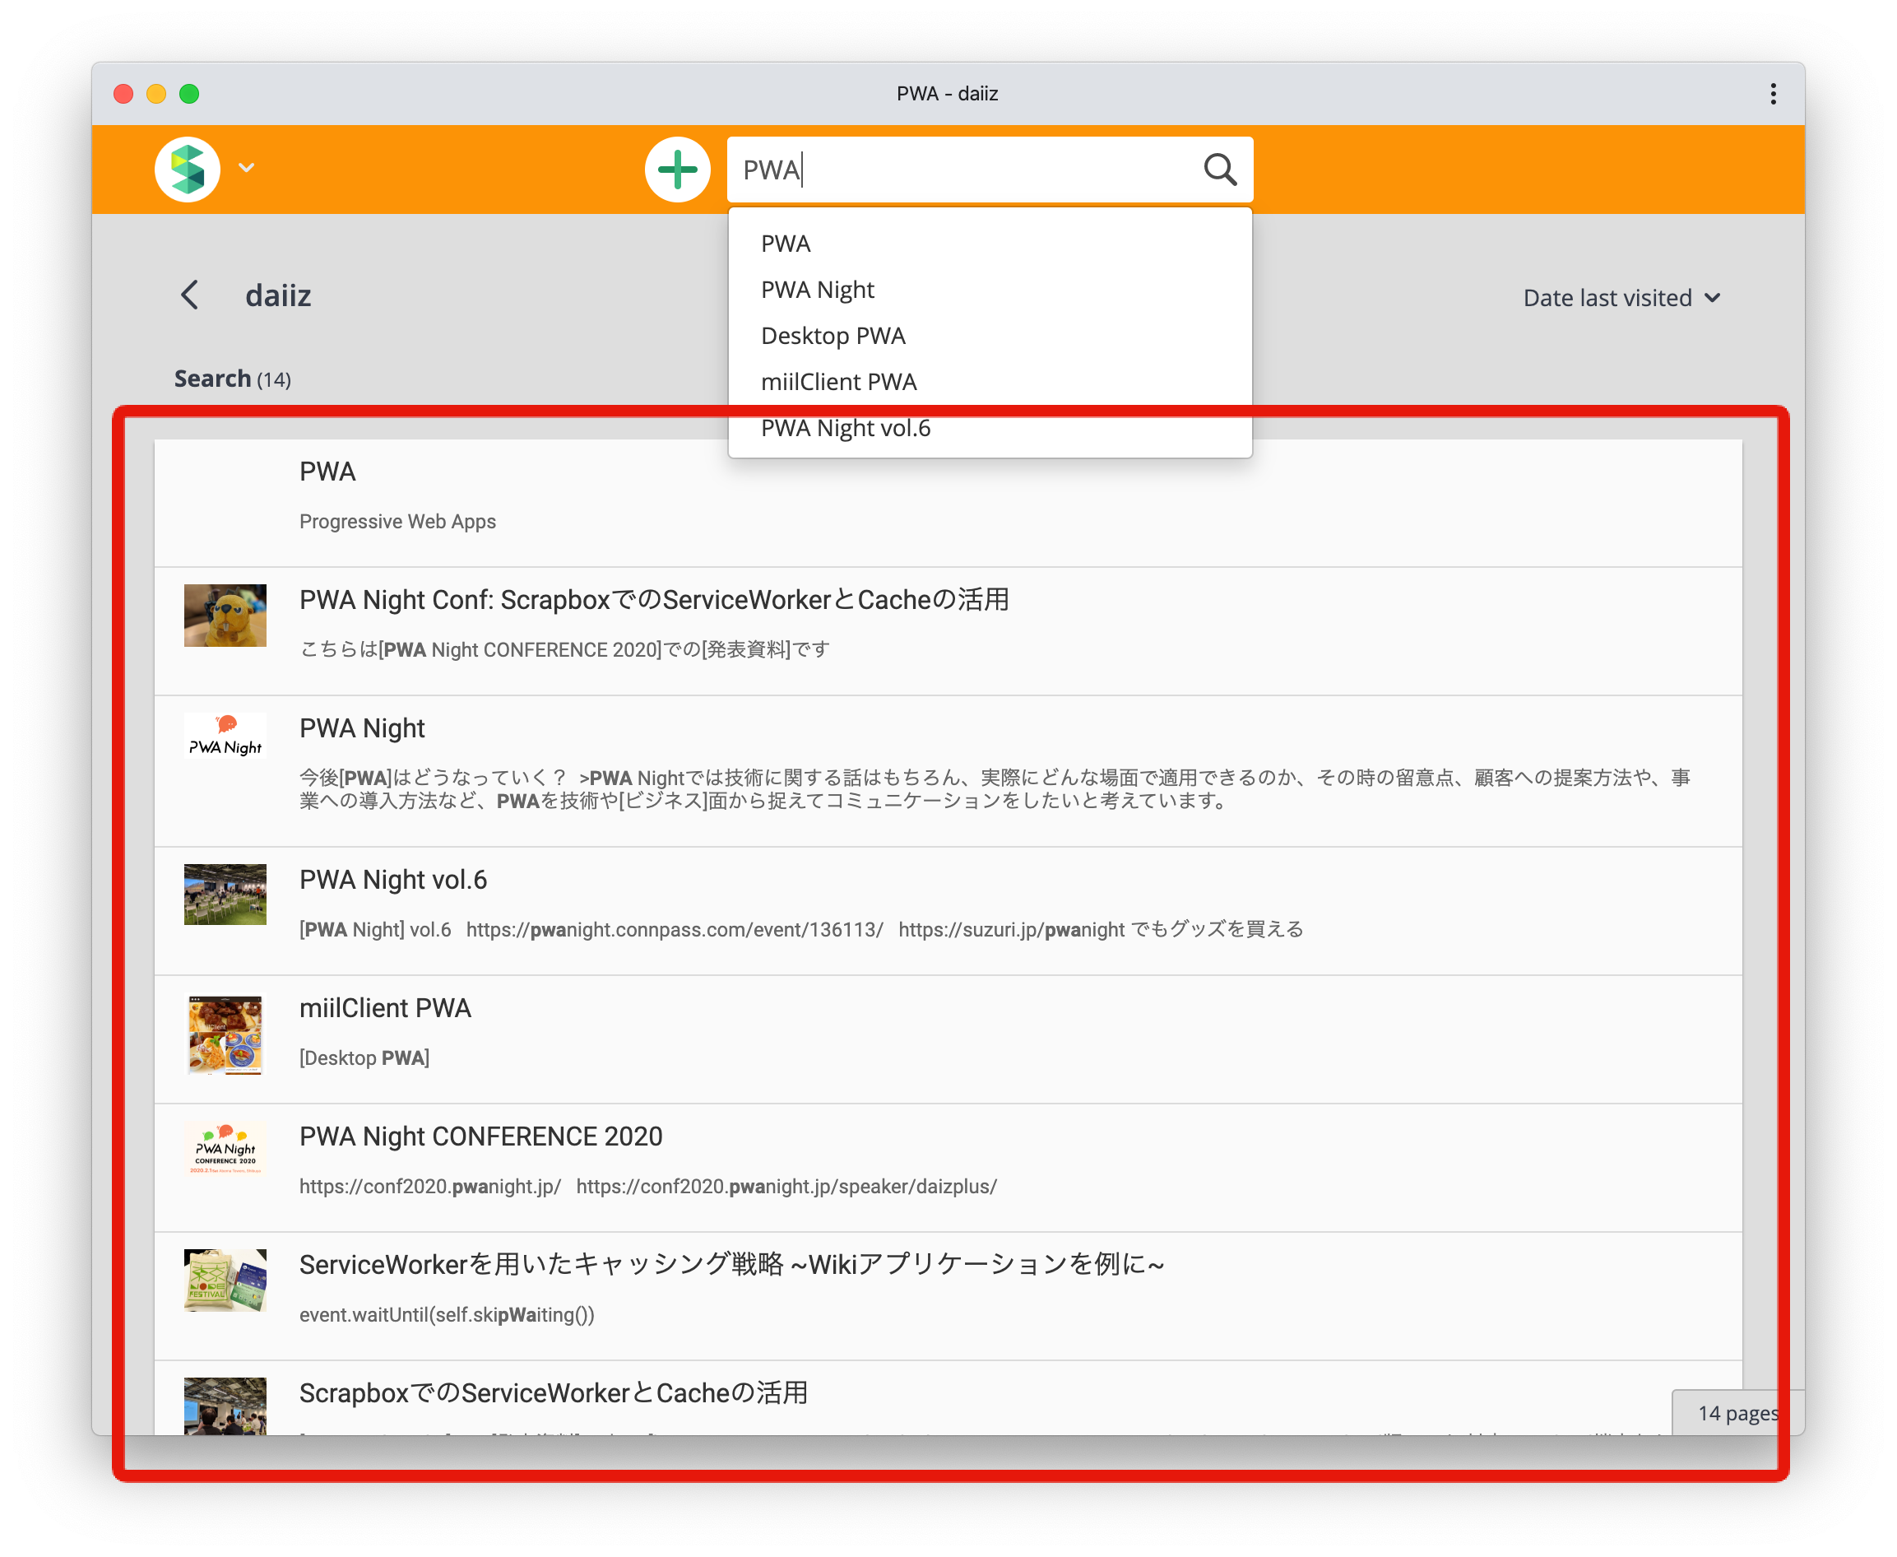Create new page with plus button

click(x=677, y=169)
